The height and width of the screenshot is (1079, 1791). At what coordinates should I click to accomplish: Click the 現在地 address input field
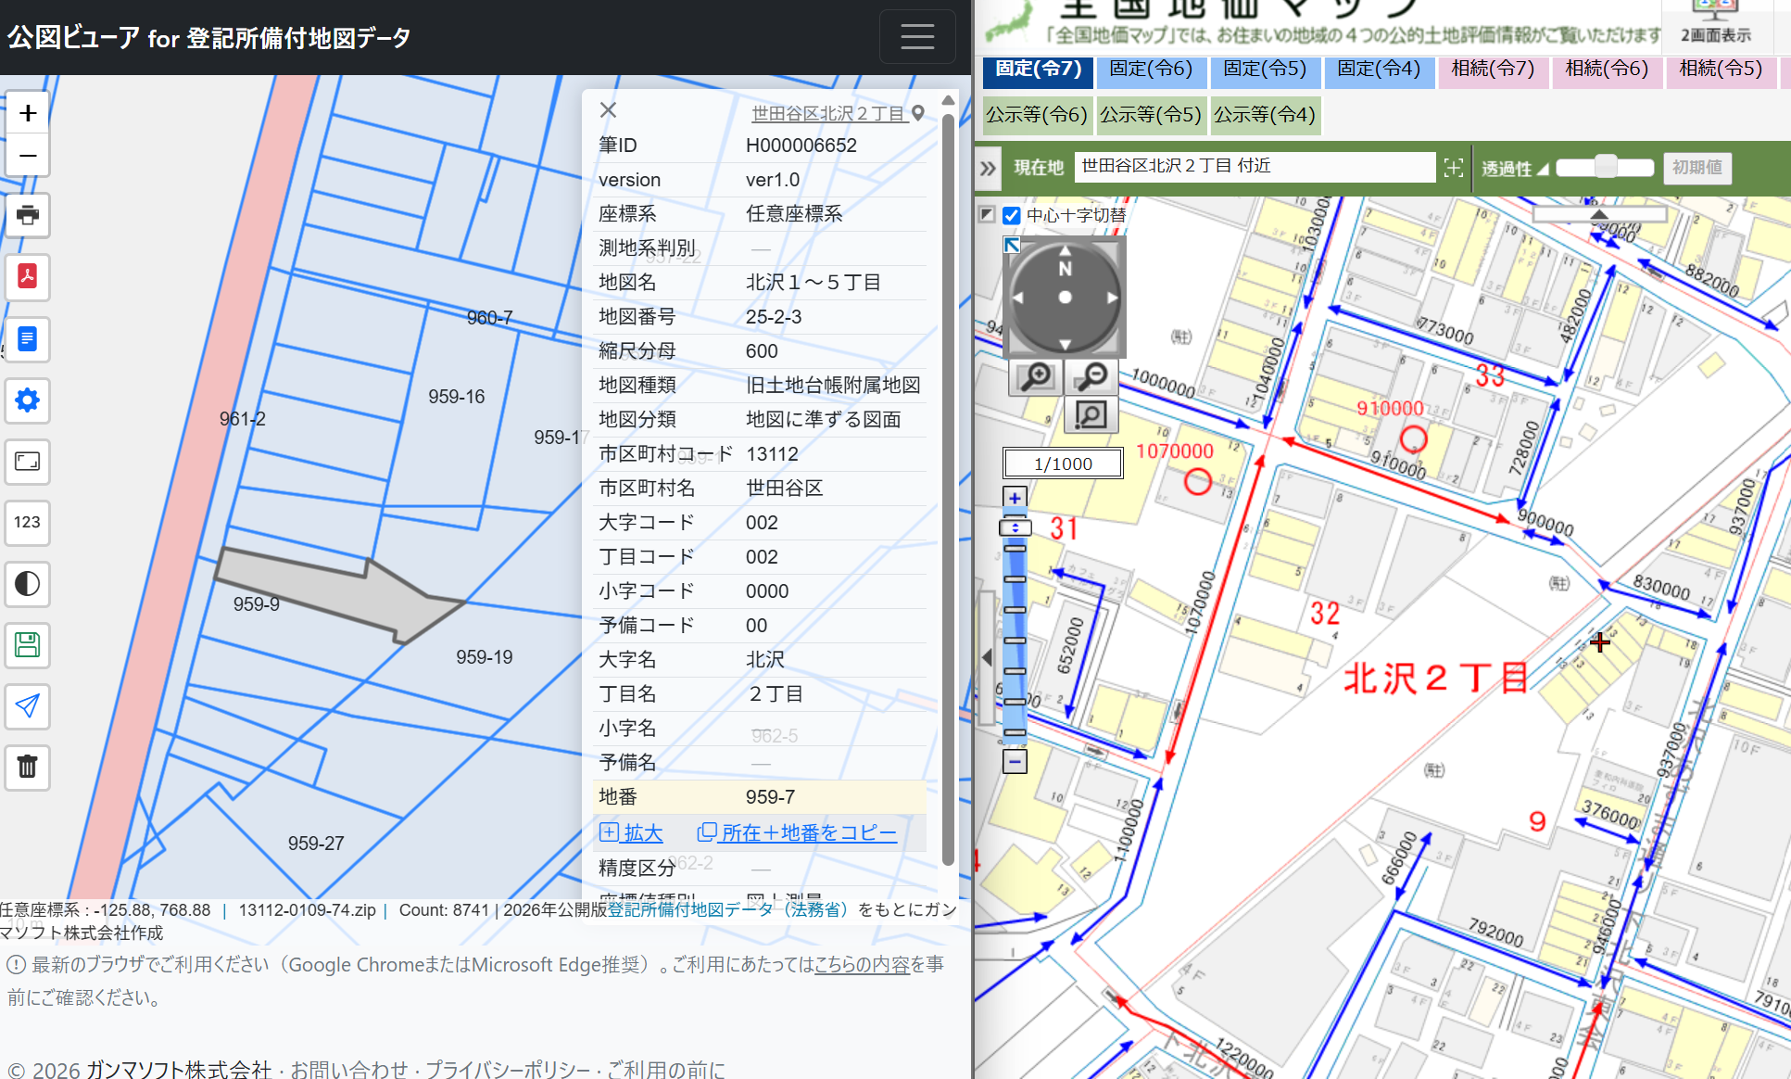(x=1255, y=167)
